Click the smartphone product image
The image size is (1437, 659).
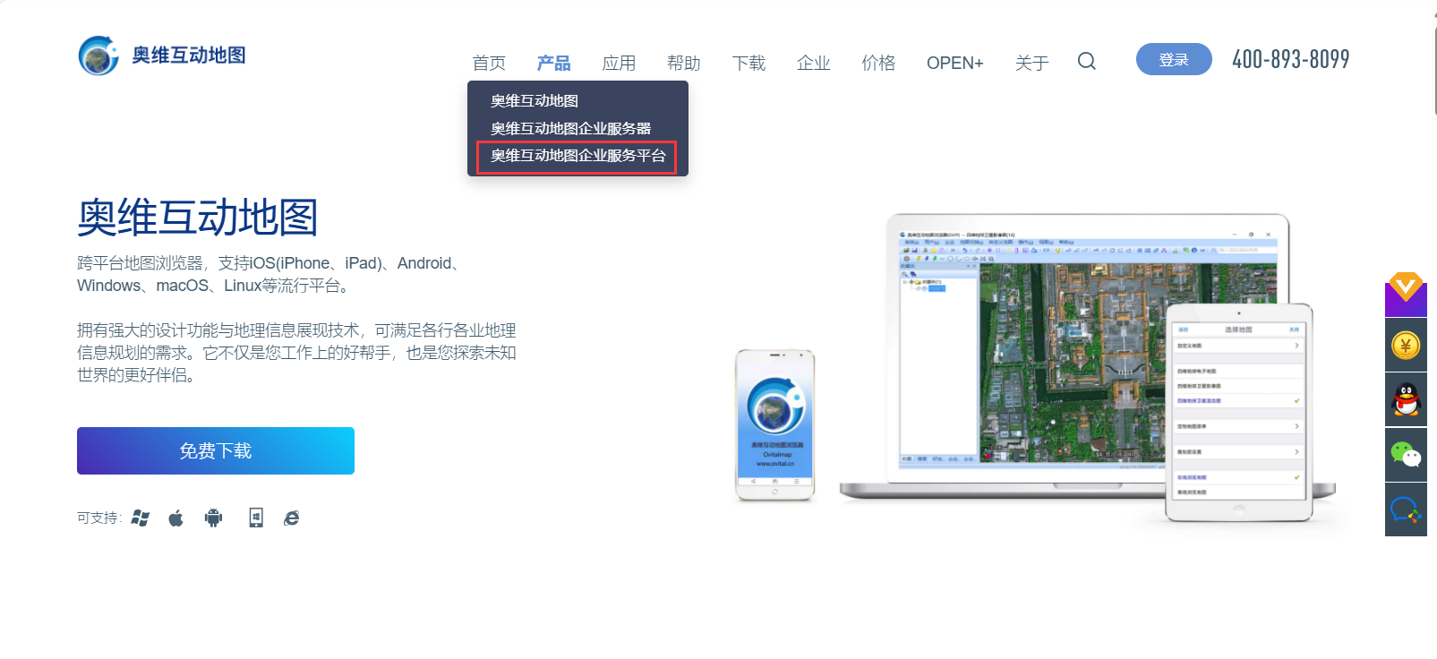click(x=774, y=425)
